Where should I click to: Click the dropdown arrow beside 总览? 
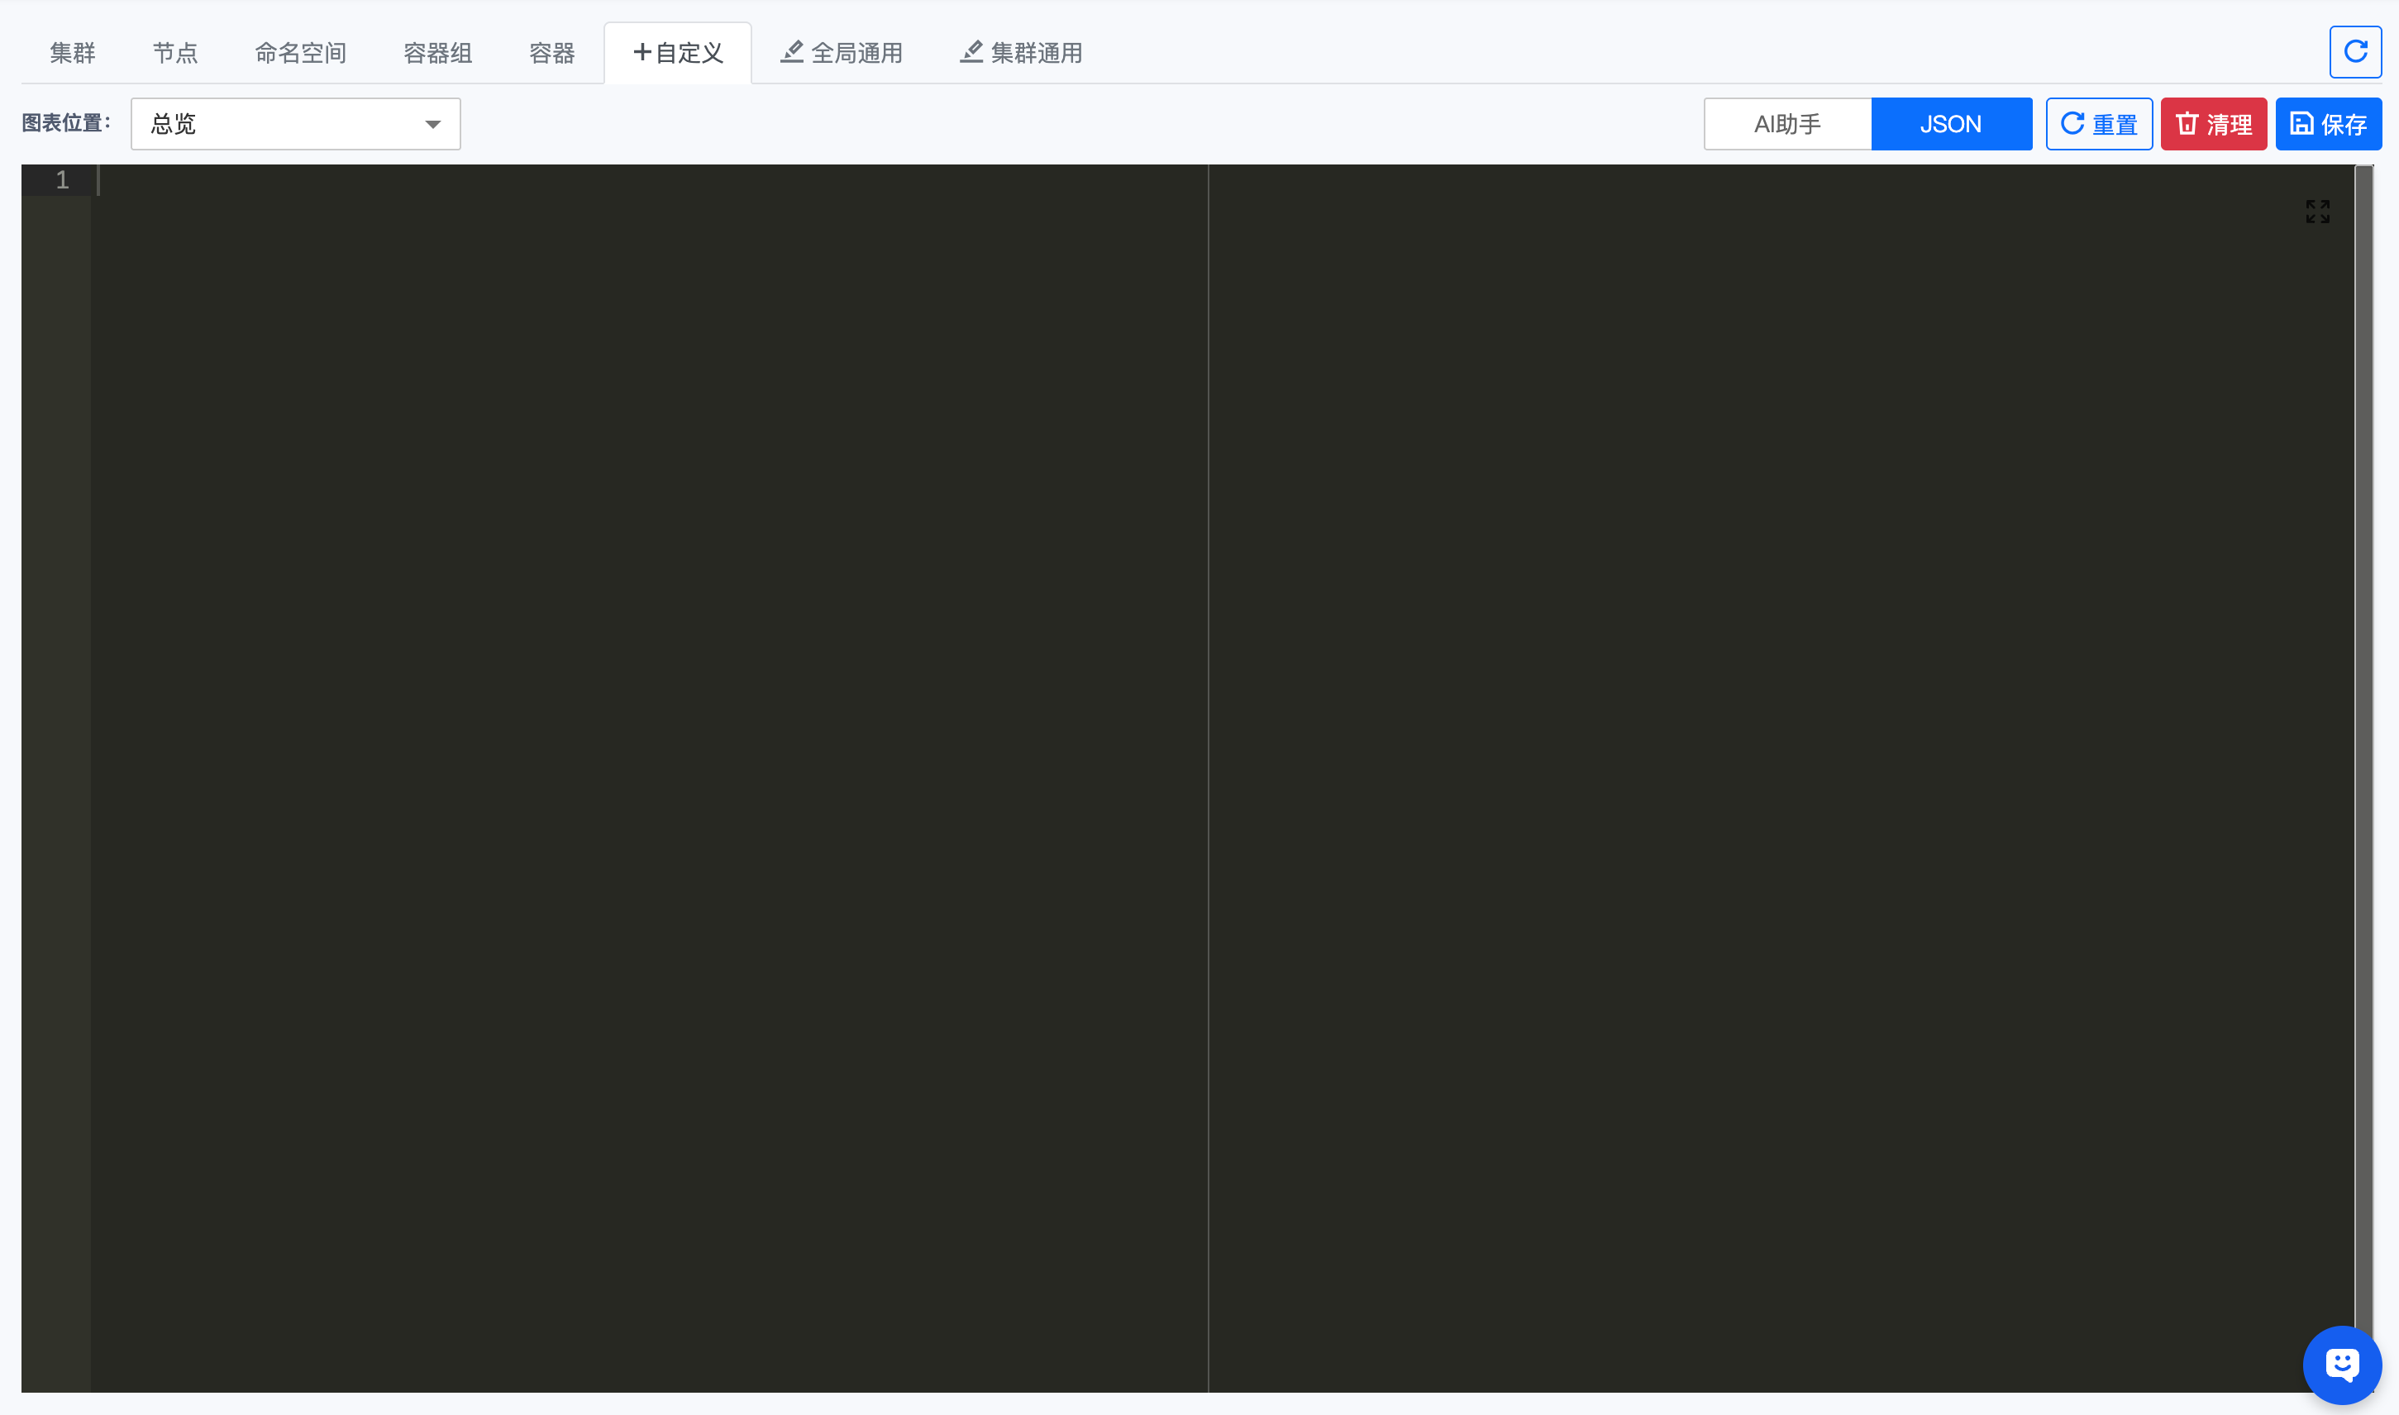(433, 125)
